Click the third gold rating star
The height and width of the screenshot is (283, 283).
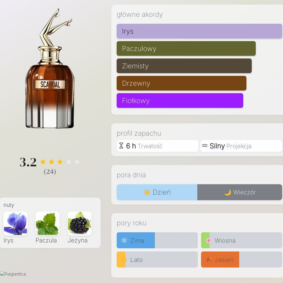click(x=60, y=162)
